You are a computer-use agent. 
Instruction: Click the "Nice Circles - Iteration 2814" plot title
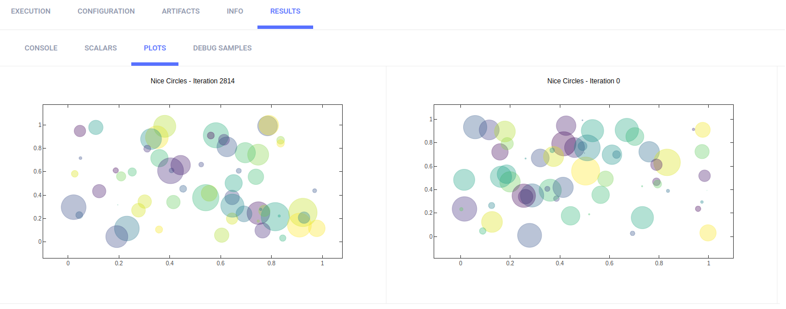coord(193,81)
